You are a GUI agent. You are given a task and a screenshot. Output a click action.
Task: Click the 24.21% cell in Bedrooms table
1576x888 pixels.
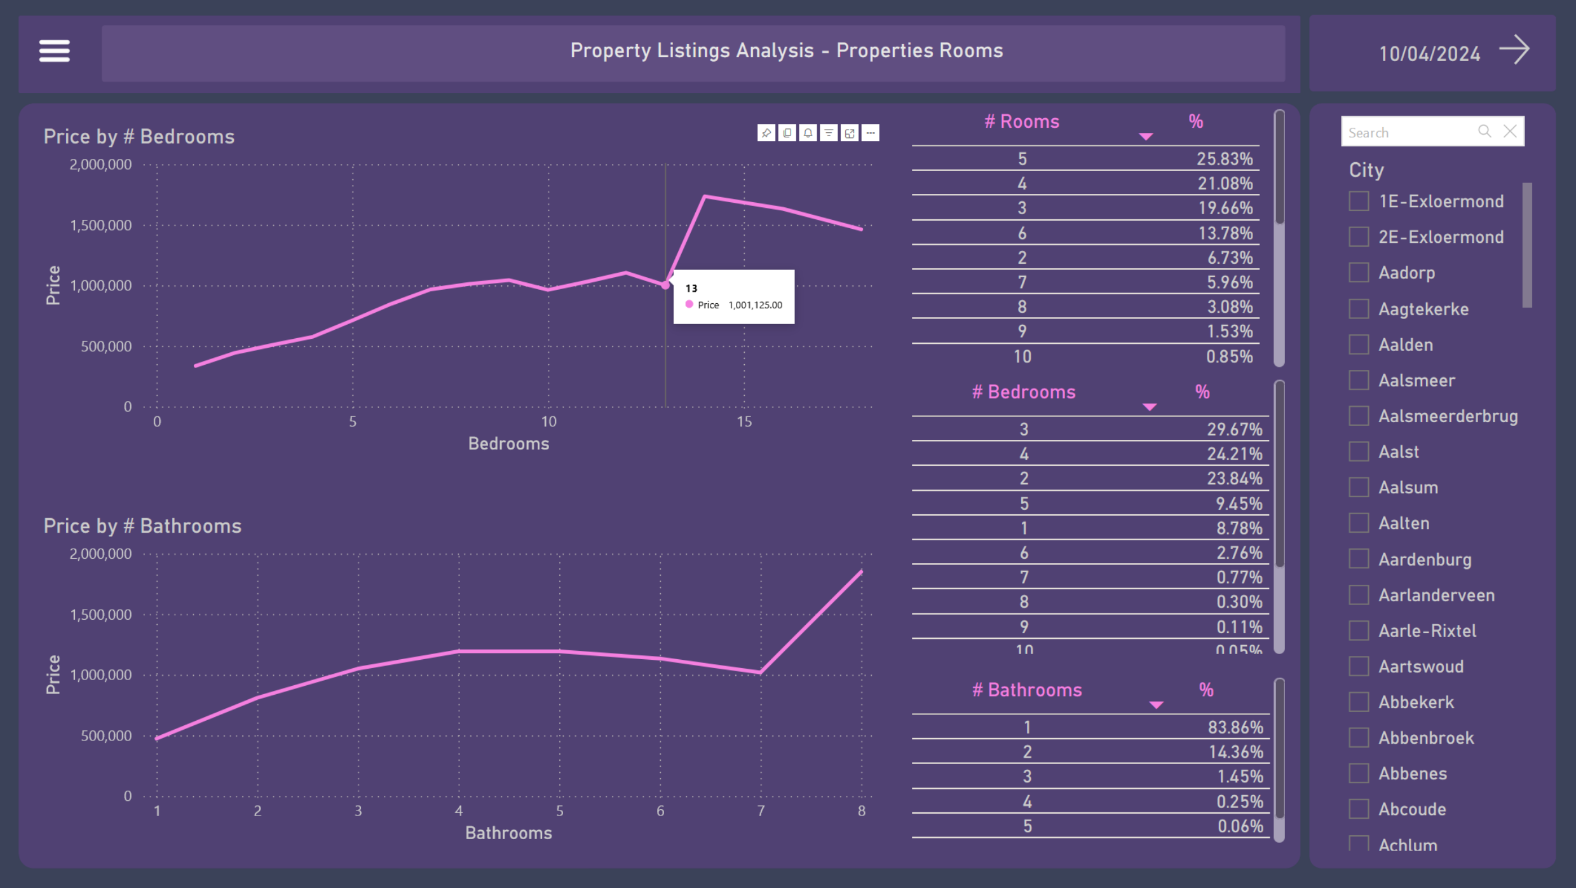(1234, 454)
